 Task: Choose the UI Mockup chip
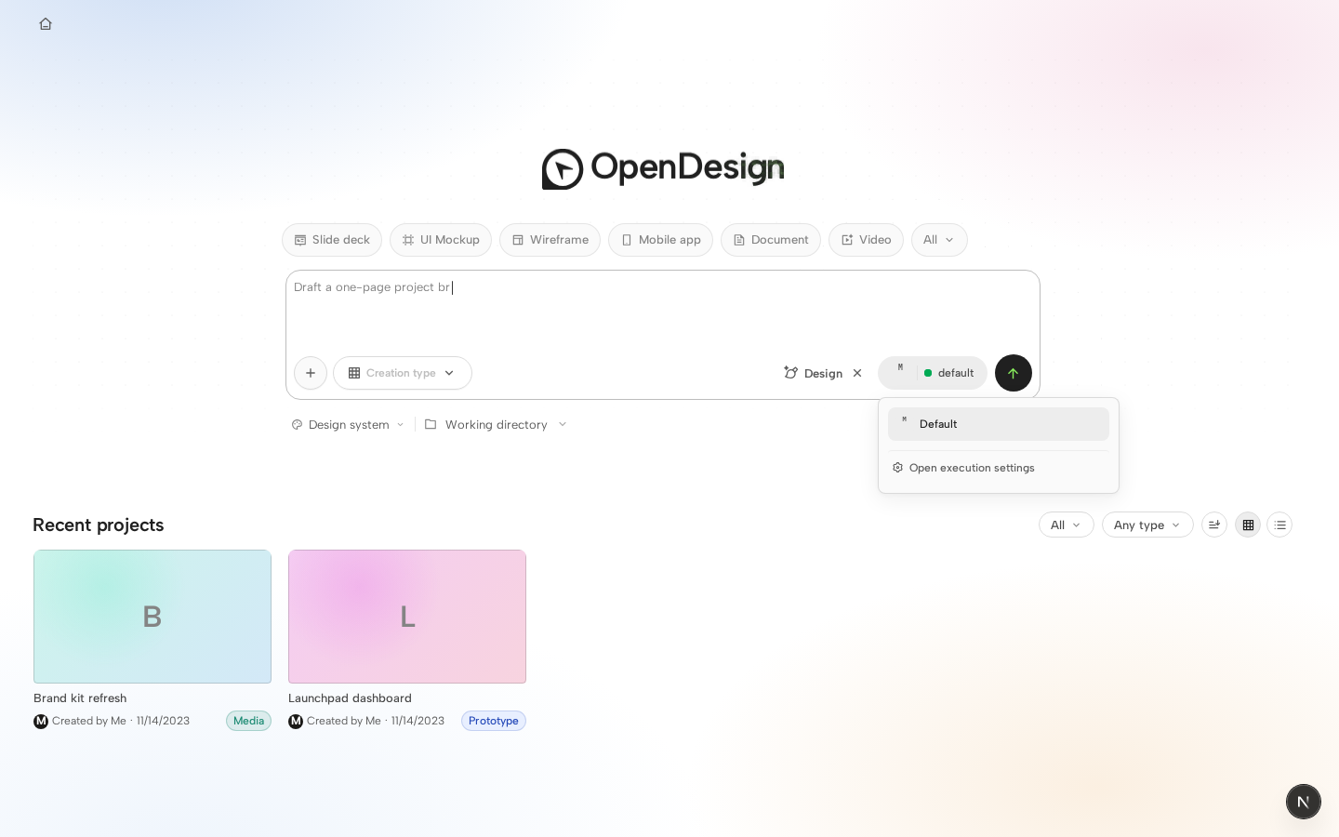[x=441, y=240]
